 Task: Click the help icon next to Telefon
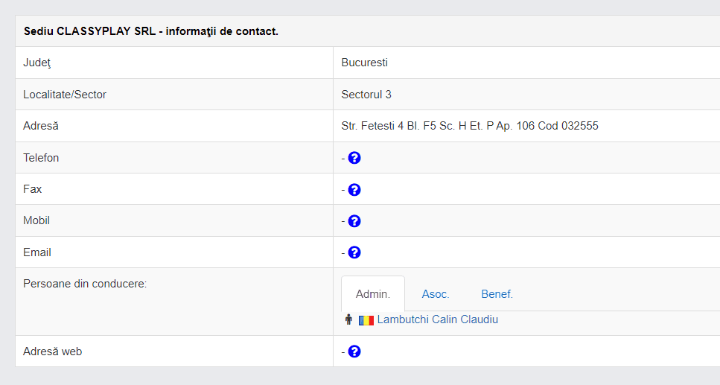[x=354, y=158]
